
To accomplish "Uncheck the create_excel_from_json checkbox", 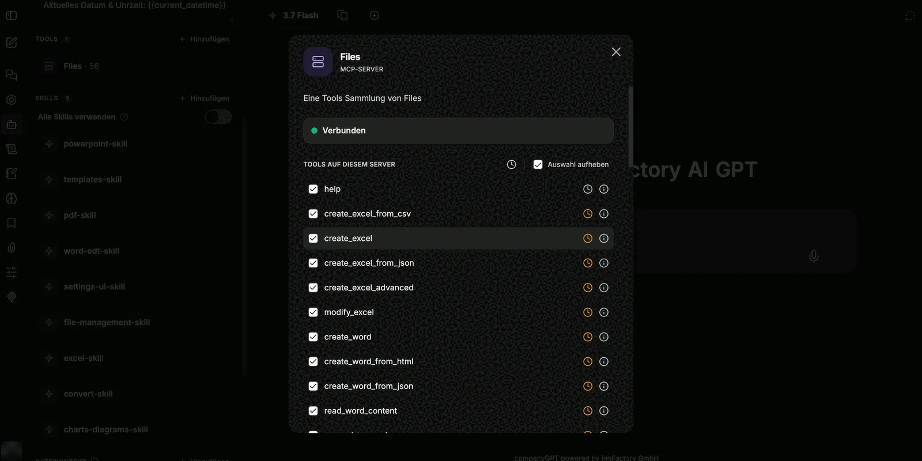I will [313, 263].
